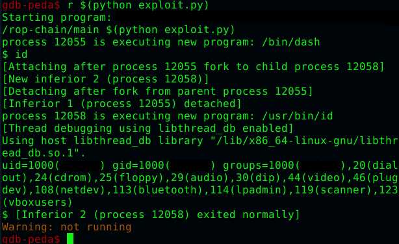Click the blacked-out path after 'Starting program:'

[x=257, y=18]
